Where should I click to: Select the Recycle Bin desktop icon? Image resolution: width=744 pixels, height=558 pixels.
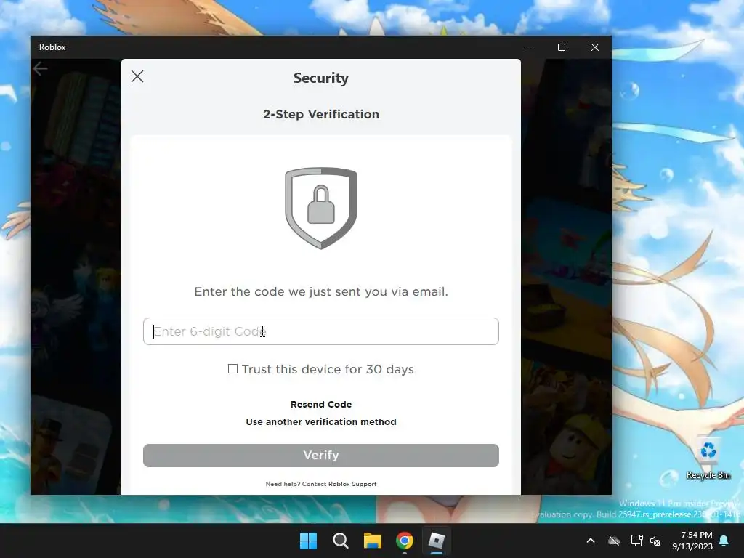708,459
